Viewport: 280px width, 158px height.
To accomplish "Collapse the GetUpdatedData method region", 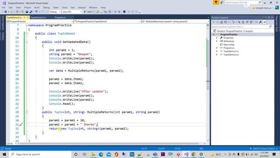I will pyautogui.click(x=26, y=42).
